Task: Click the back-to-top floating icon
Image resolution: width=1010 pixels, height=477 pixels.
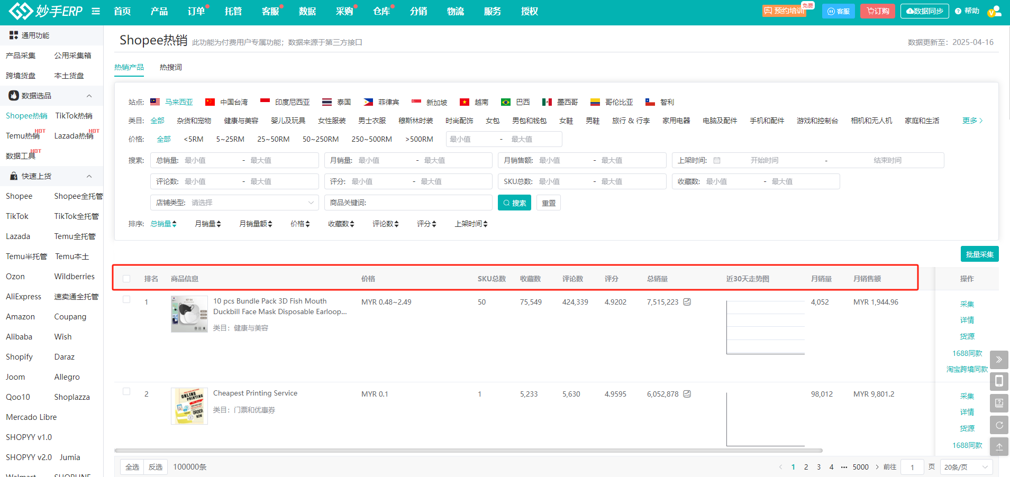Action: coord(999,446)
